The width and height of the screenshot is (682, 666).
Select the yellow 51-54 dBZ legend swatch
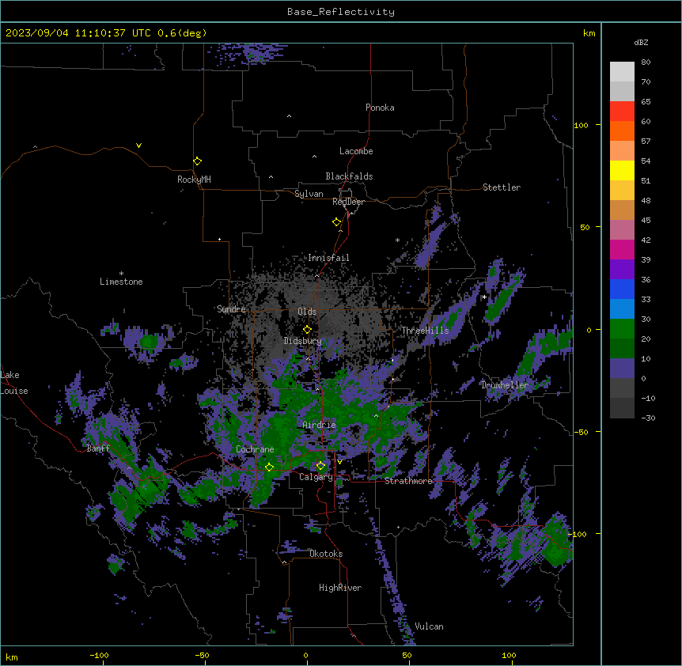tap(622, 170)
